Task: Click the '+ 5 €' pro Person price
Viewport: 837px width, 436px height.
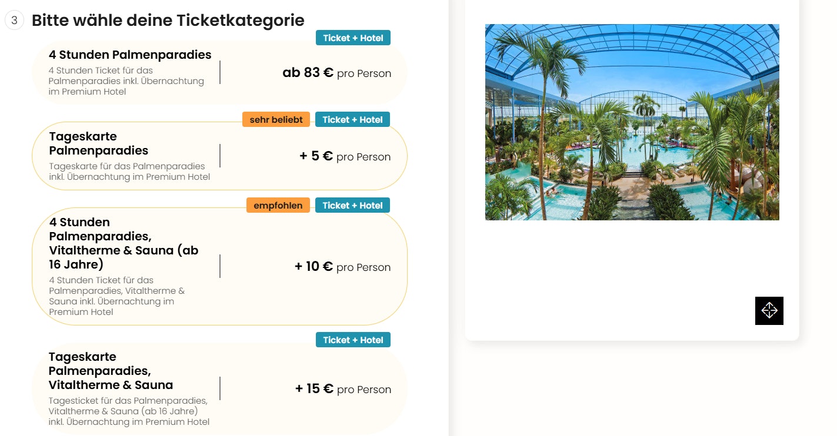Action: (345, 156)
